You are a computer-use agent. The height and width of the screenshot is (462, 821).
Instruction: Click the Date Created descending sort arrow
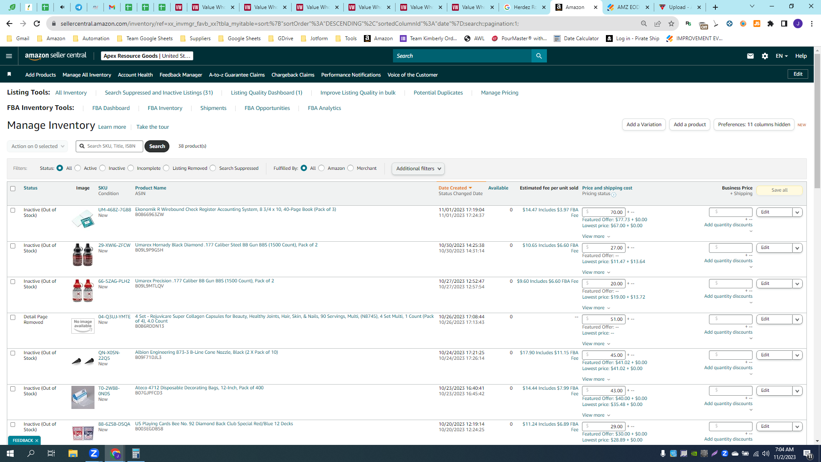pos(470,188)
